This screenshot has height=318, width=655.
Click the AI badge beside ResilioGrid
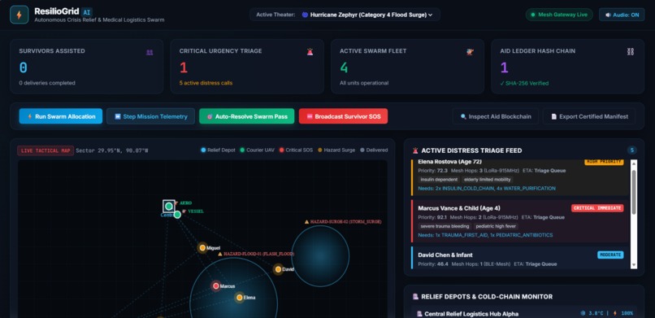click(87, 12)
